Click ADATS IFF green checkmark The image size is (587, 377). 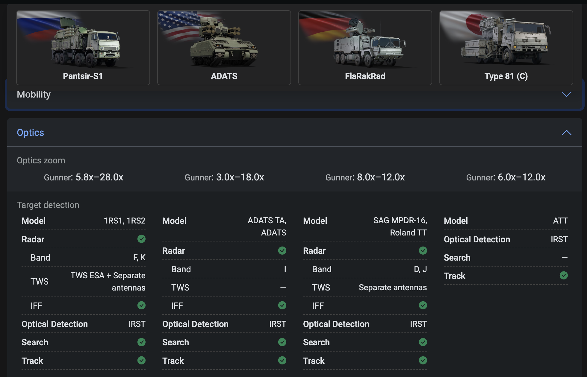pos(282,305)
